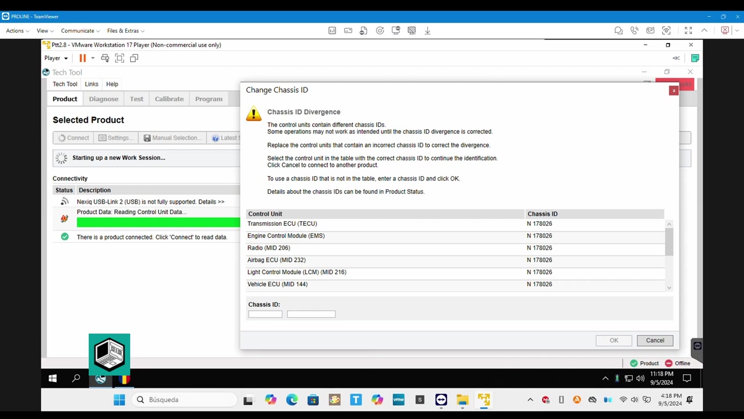Open TeamViewer file transfer icon
This screenshot has width=744, height=419.
point(364,31)
